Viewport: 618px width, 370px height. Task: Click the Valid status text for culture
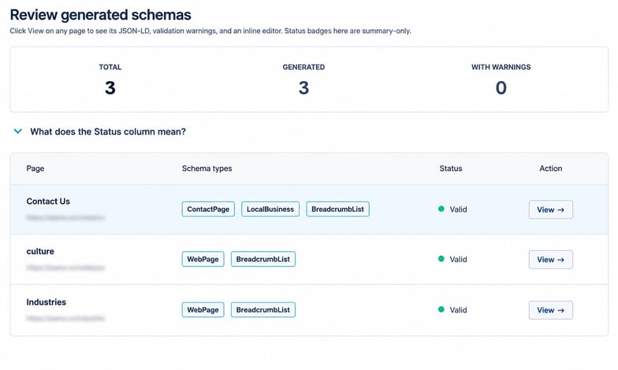tap(459, 260)
